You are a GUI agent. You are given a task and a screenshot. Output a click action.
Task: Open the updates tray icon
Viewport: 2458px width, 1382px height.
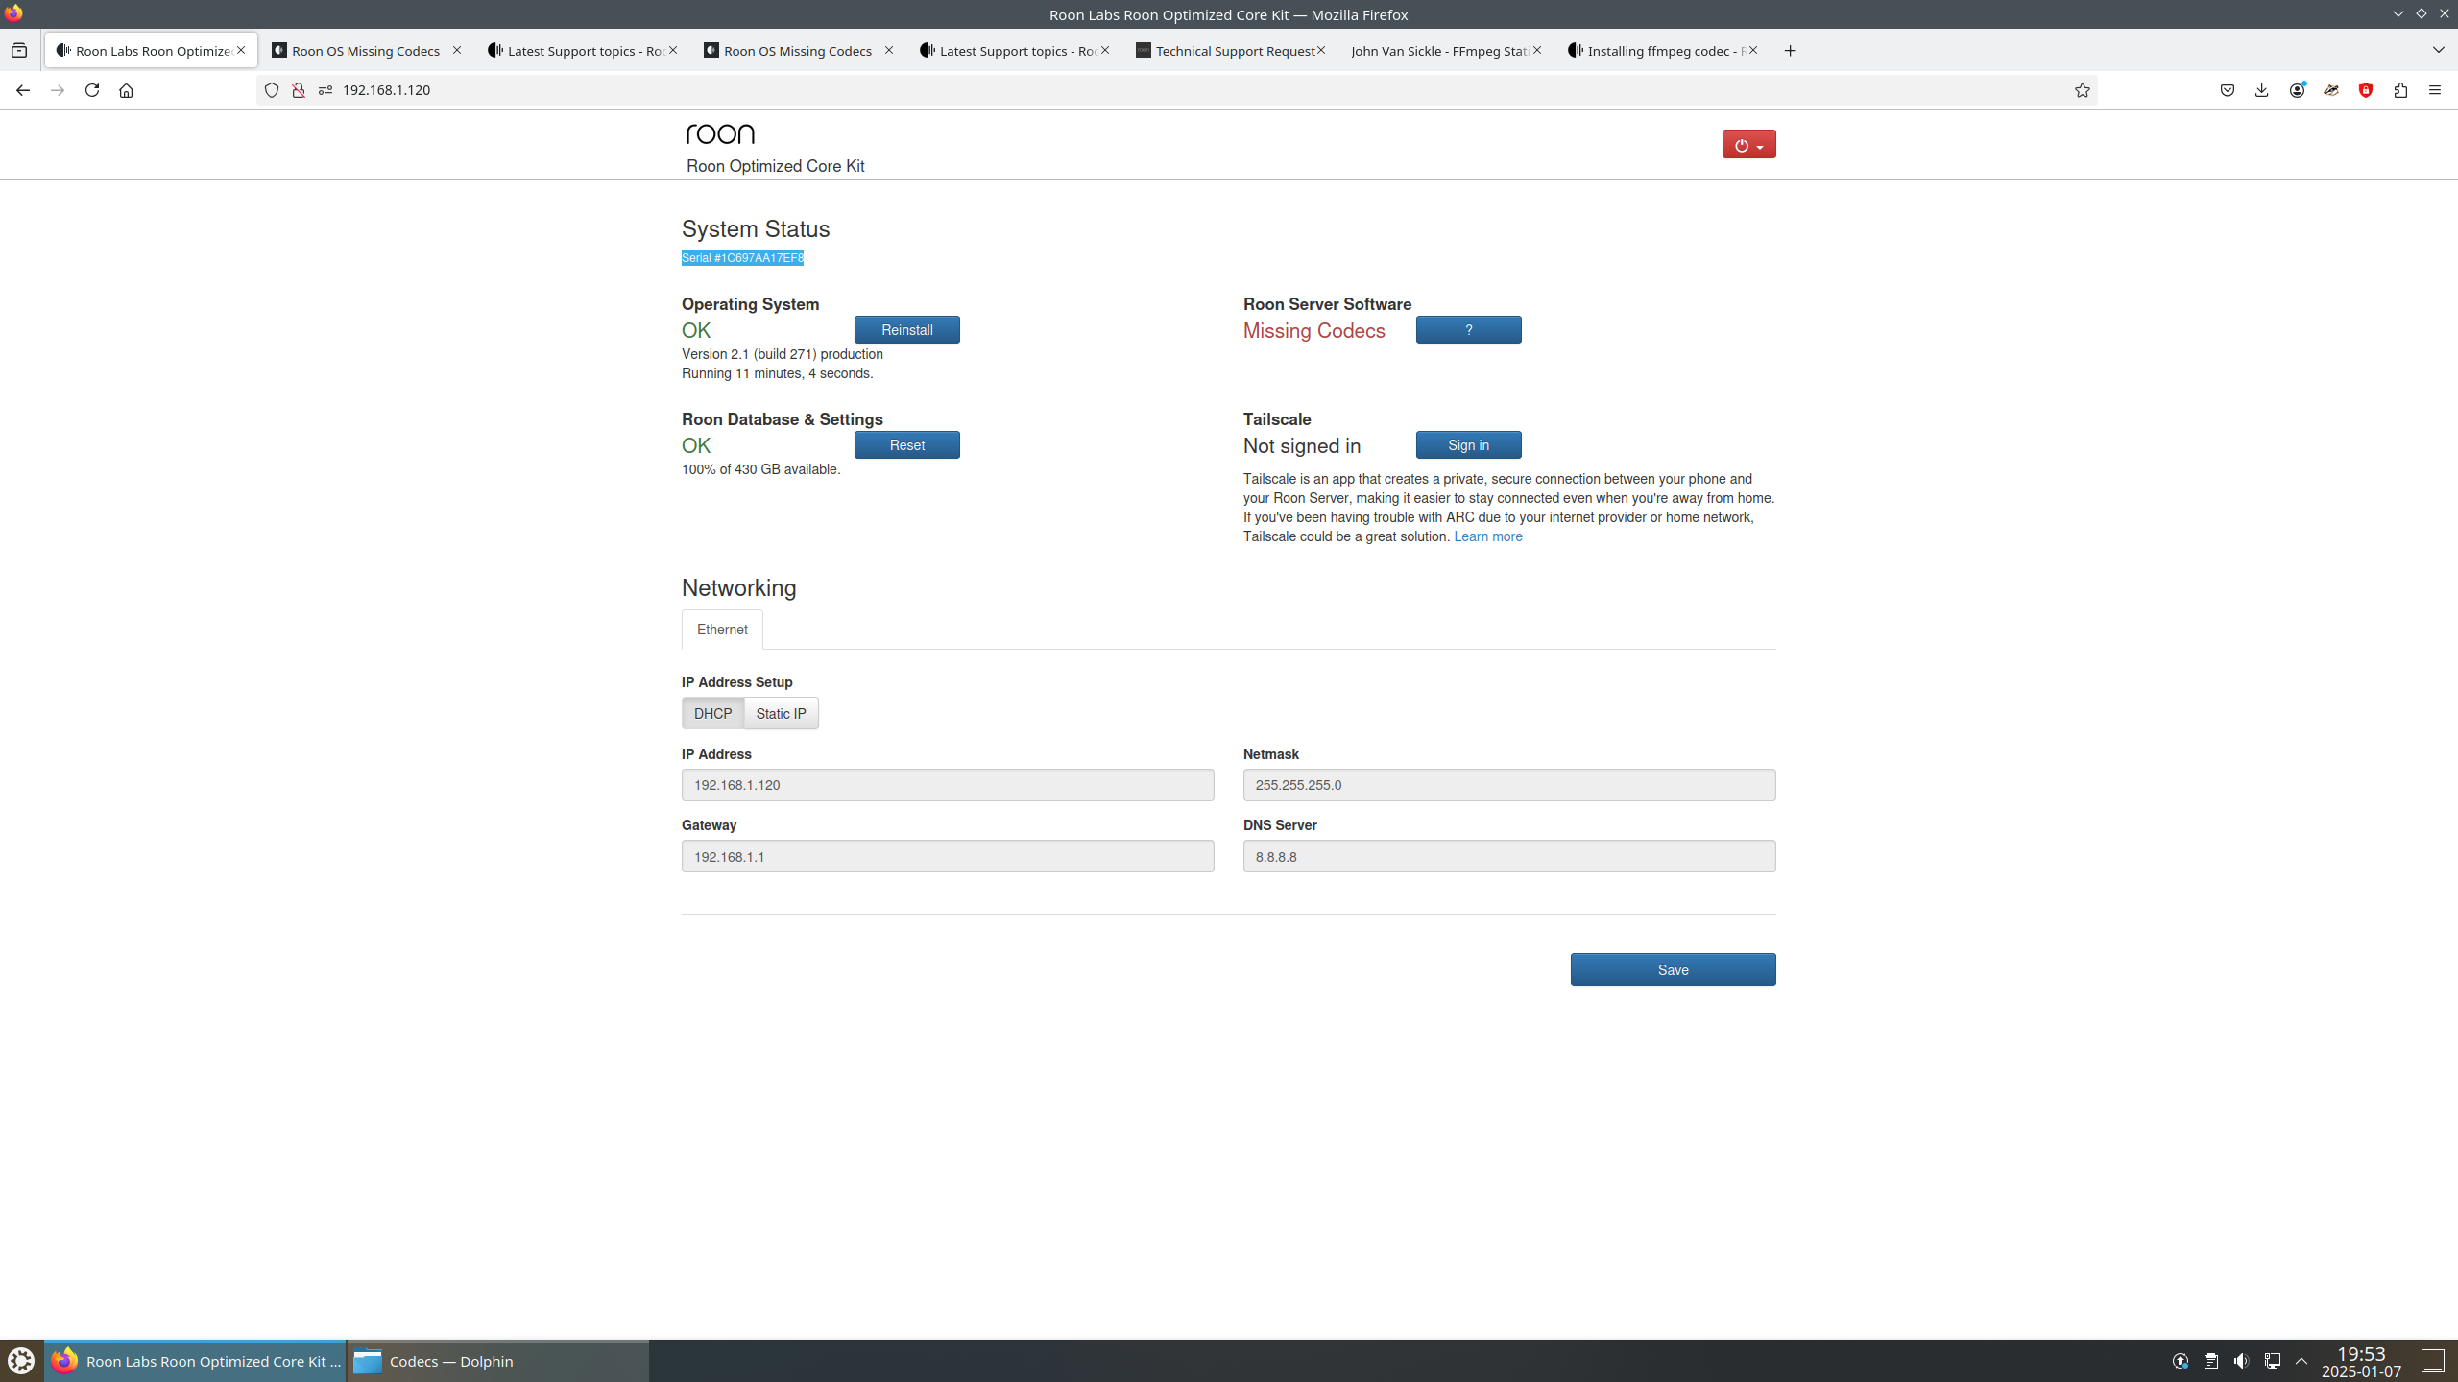tap(2181, 1361)
